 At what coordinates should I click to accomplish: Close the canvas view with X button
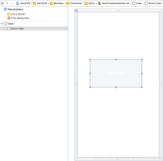76,11
